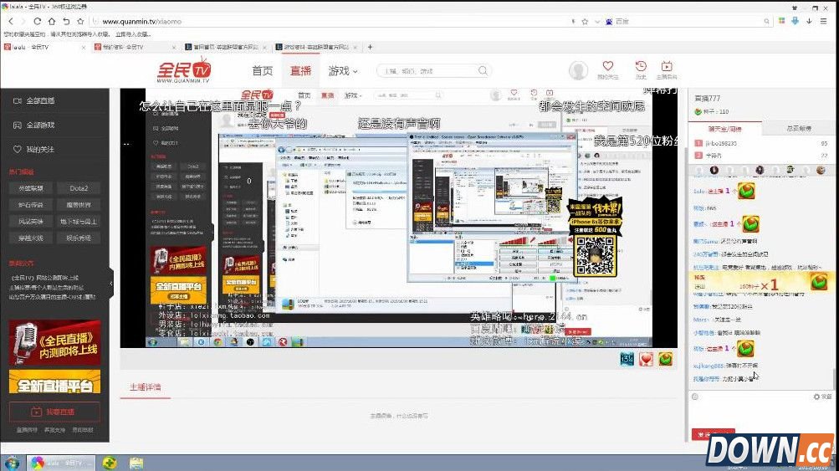This screenshot has width=839, height=471.
Task: Expand the 游戏 dropdown in navigation
Action: click(x=343, y=71)
